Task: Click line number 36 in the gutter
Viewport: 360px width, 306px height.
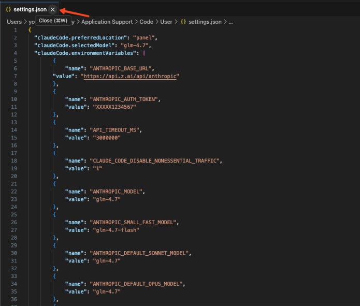Action: coord(14,299)
